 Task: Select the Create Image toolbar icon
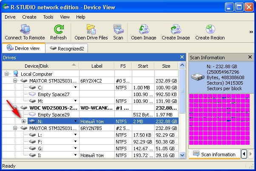[x=175, y=29]
